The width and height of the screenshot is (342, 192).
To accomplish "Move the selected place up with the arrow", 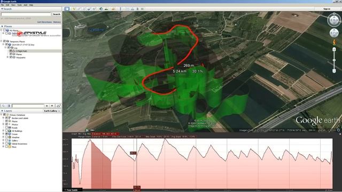I will (x=46, y=106).
